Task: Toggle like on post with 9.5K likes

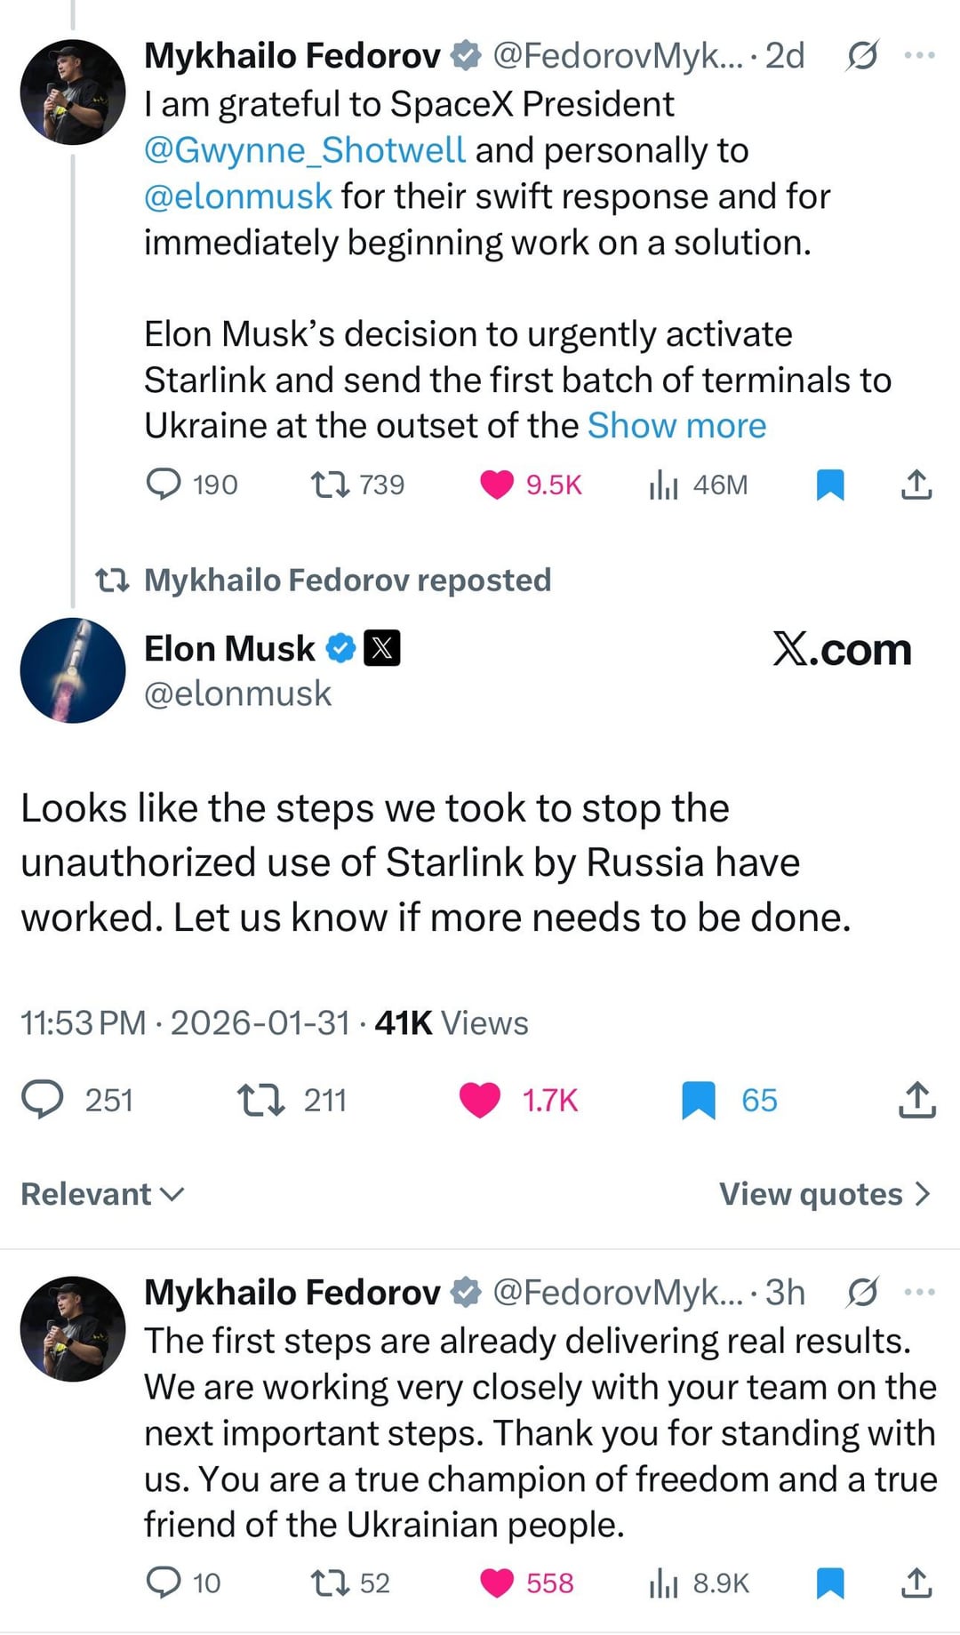Action: pos(497,485)
